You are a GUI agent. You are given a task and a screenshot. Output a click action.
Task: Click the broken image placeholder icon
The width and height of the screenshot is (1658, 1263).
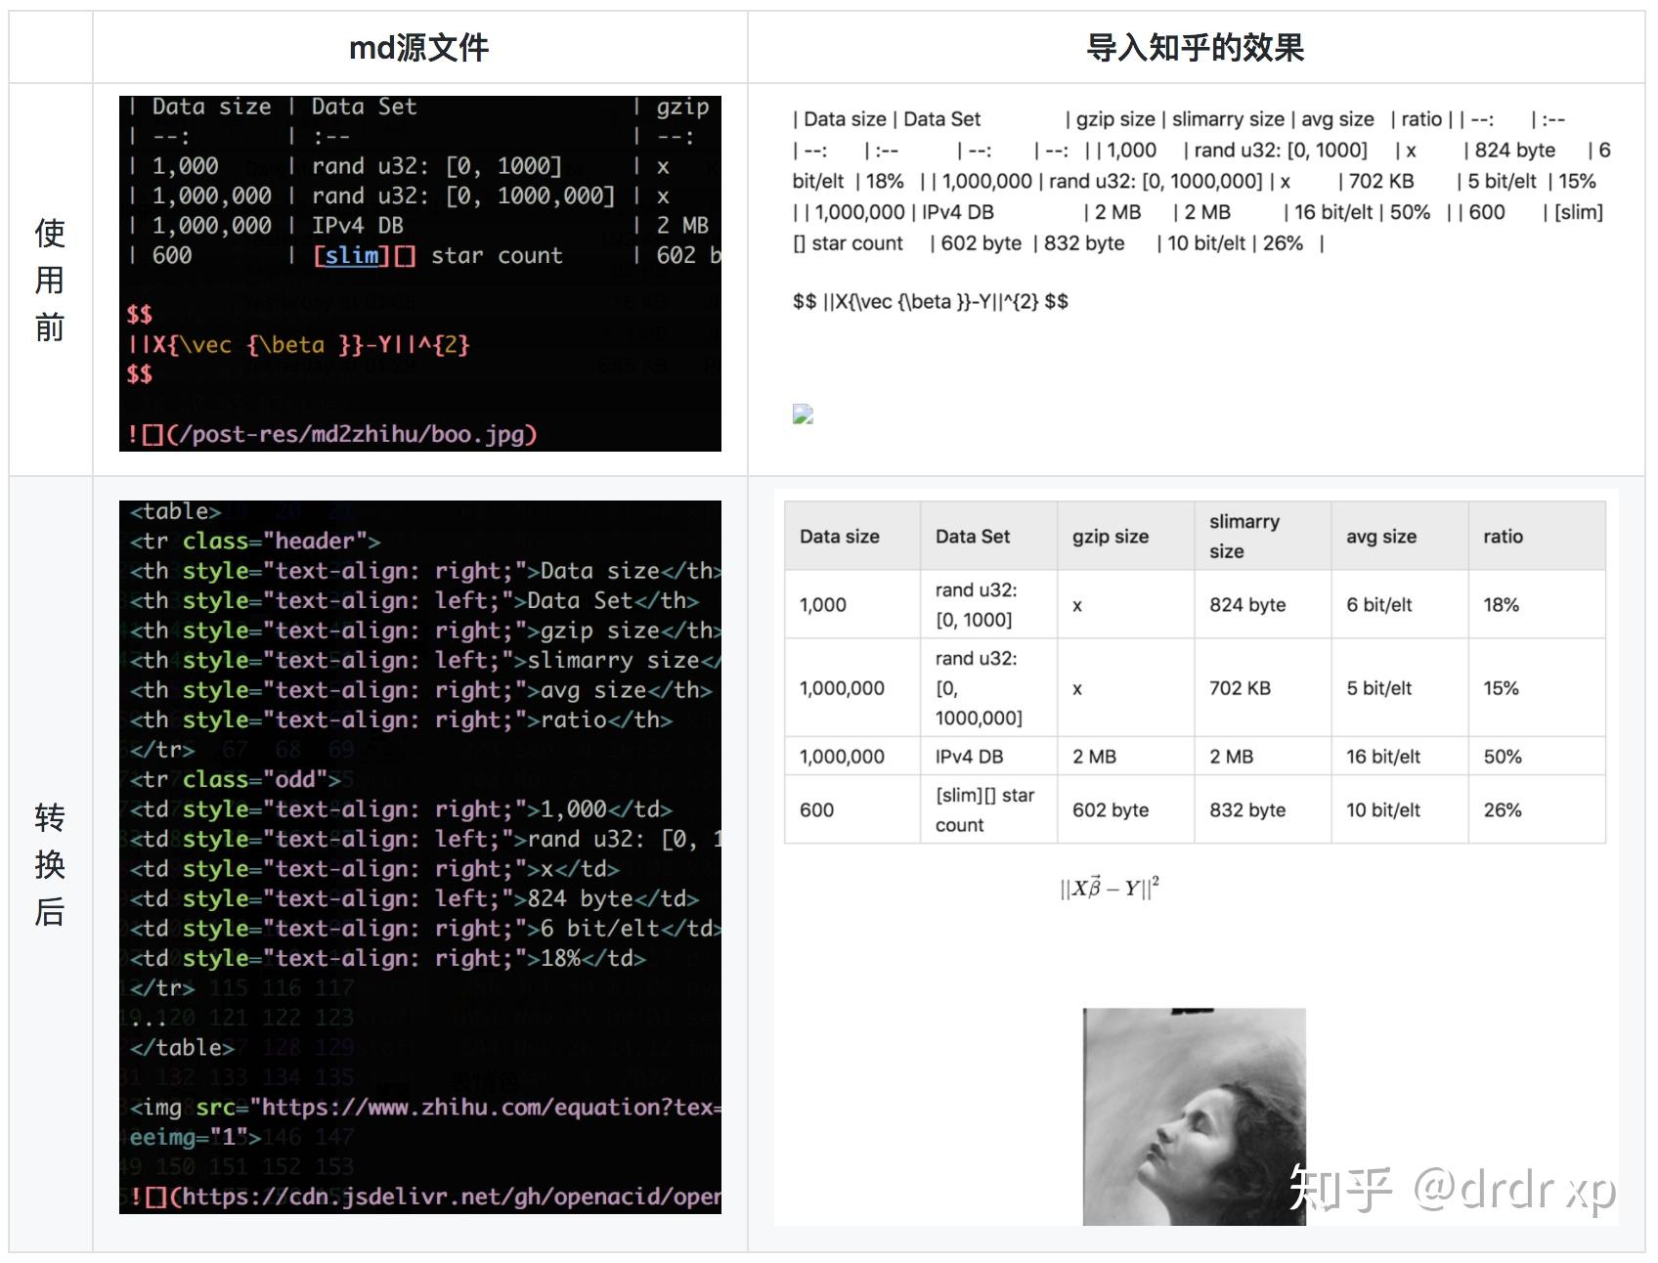(804, 414)
